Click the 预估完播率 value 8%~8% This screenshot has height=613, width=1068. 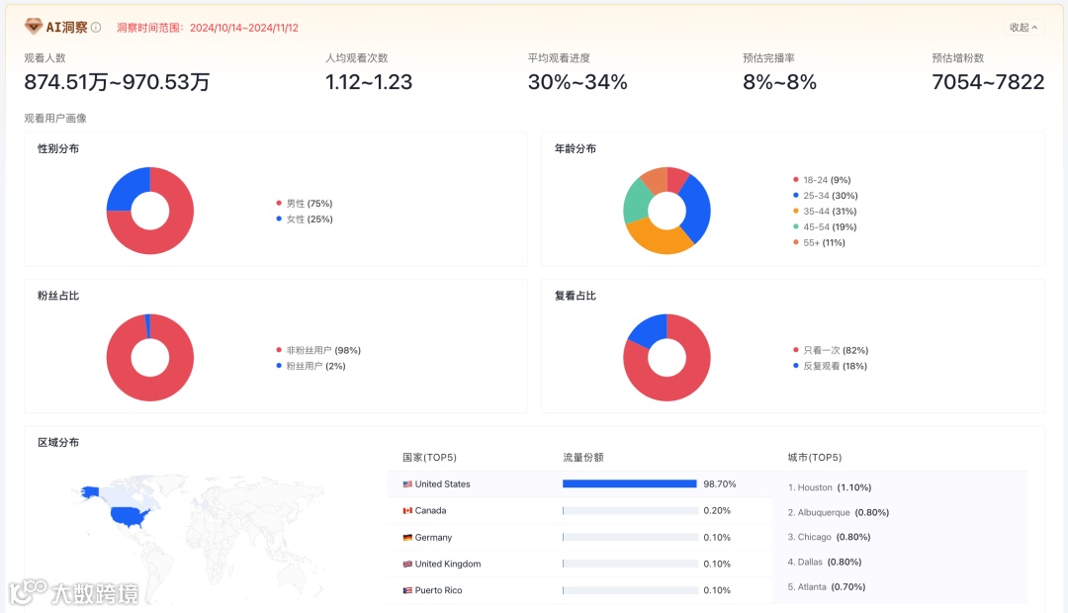pyautogui.click(x=779, y=82)
